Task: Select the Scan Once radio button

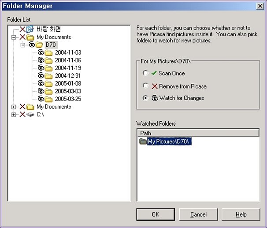Action: (145, 73)
